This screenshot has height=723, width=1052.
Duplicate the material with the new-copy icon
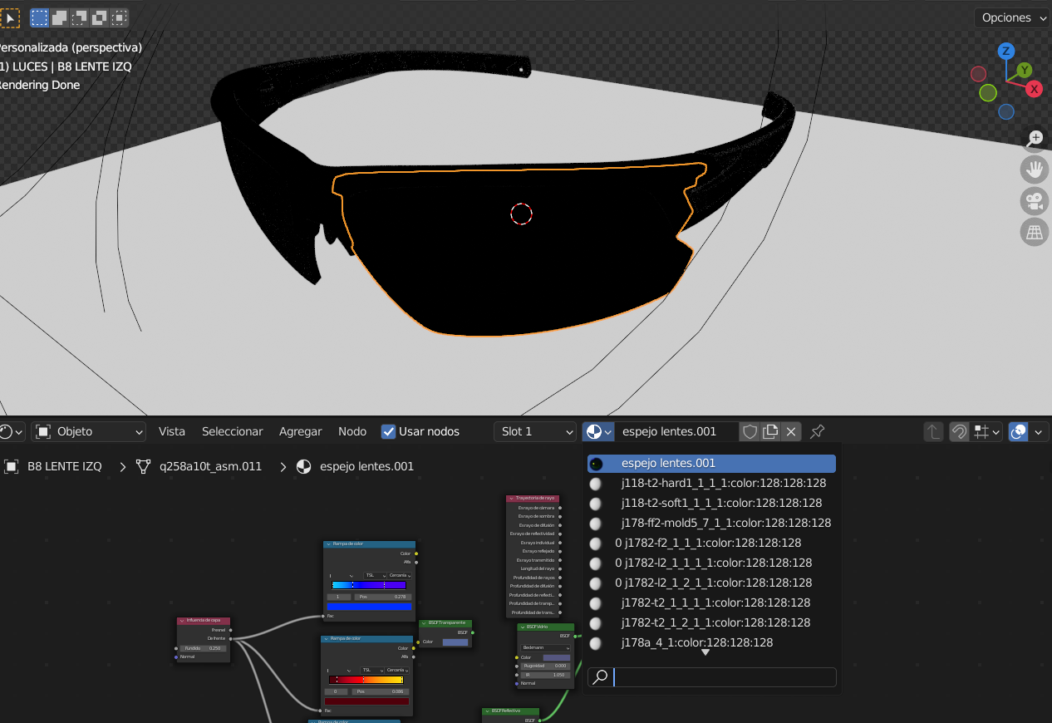[770, 431]
